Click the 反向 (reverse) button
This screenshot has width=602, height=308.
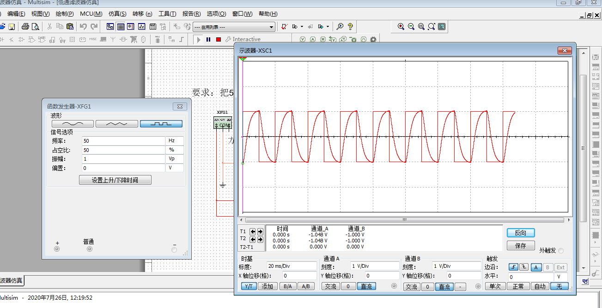coord(521,233)
